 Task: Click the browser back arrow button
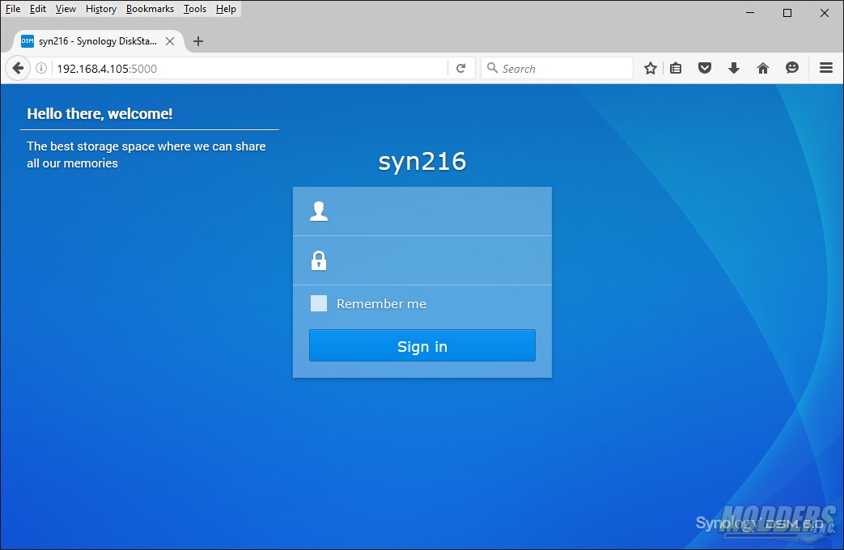(18, 69)
